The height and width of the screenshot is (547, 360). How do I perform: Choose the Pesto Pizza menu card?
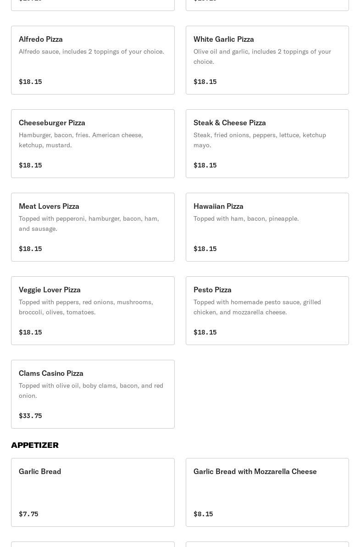[267, 311]
